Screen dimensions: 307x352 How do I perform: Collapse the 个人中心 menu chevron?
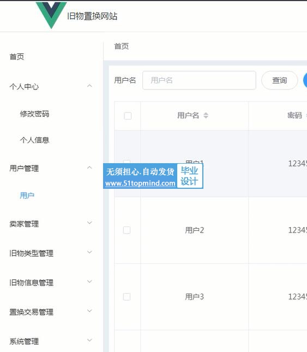[x=89, y=86]
